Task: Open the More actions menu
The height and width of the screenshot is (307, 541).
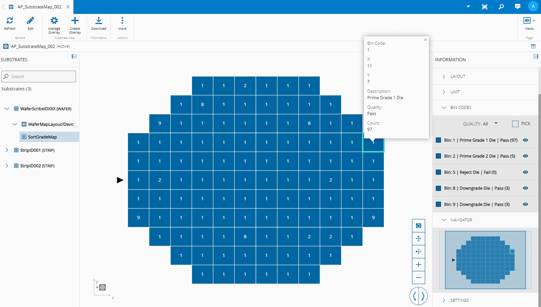Action: pyautogui.click(x=122, y=21)
